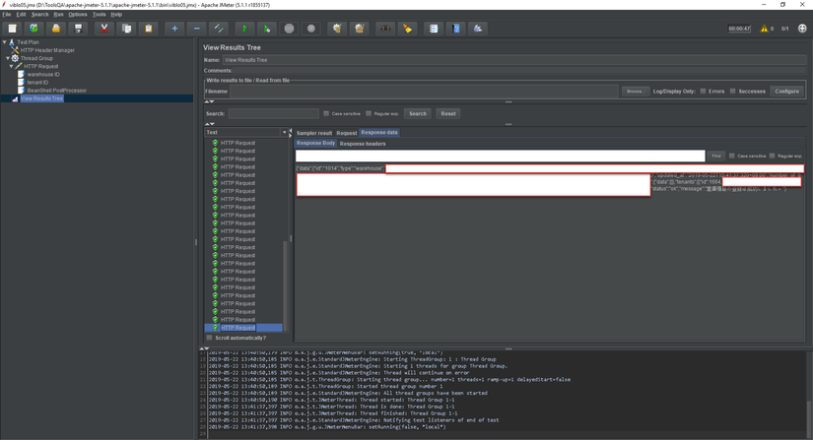Viewport: 813px width, 440px height.
Task: Click the binoculars Search icon in toolbar
Action: click(x=385, y=29)
